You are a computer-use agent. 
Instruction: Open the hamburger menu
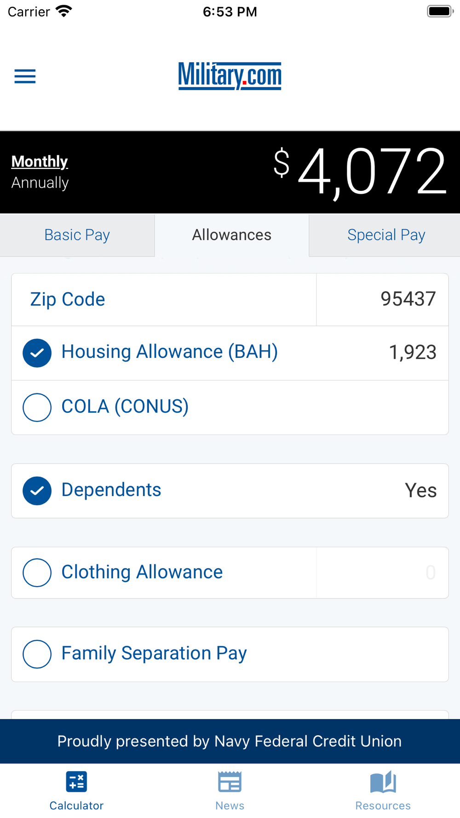click(x=25, y=76)
